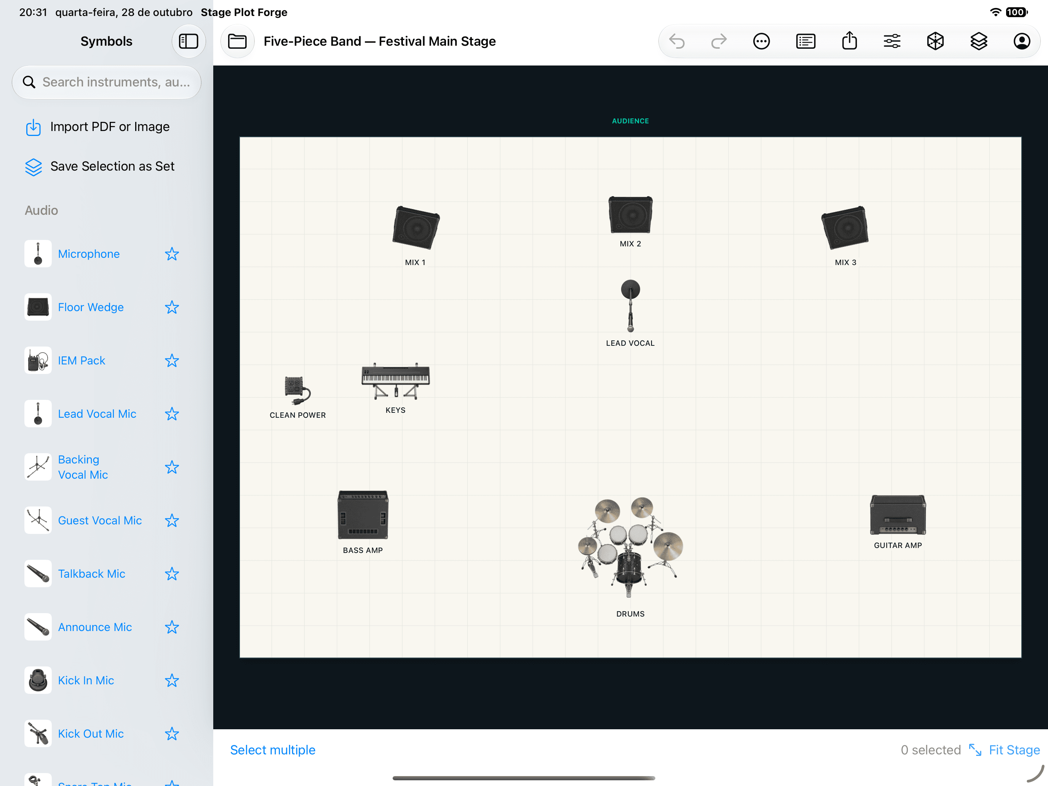Tap the share export icon

point(849,40)
